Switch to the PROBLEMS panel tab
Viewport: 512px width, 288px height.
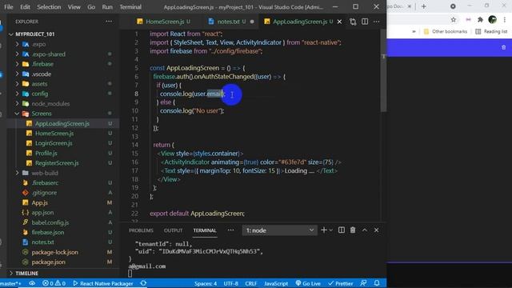(141, 230)
